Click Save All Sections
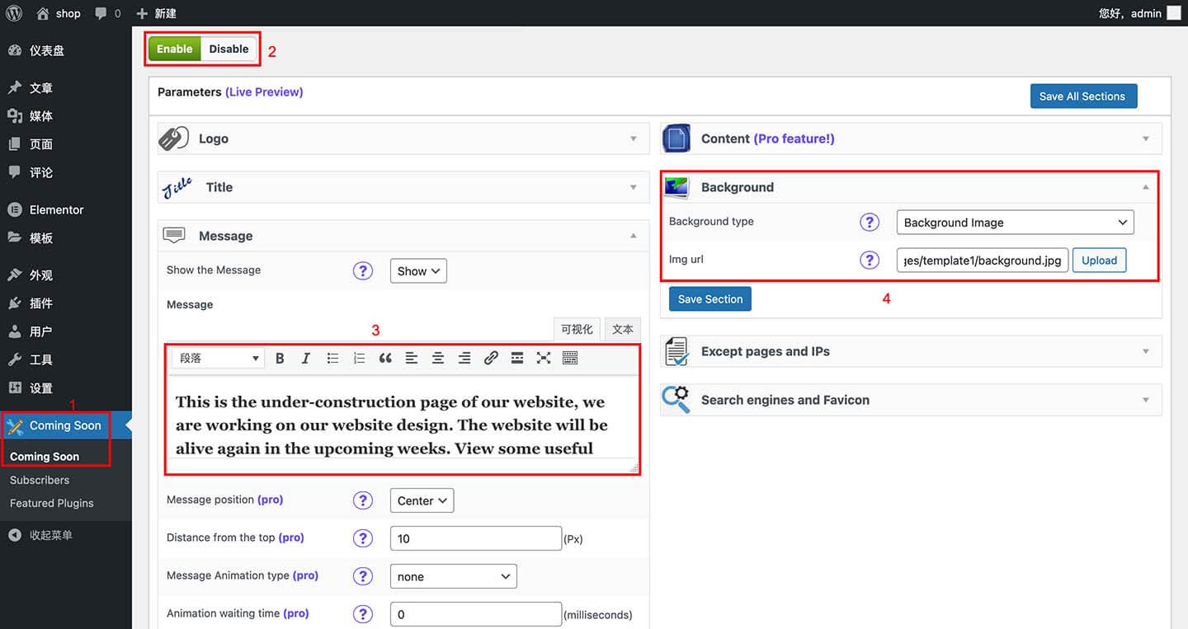1188x629 pixels. point(1083,96)
